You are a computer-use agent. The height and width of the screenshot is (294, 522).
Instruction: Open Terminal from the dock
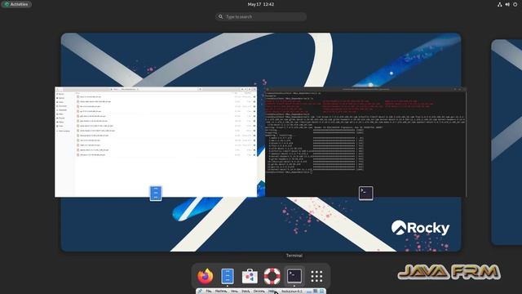click(x=294, y=276)
